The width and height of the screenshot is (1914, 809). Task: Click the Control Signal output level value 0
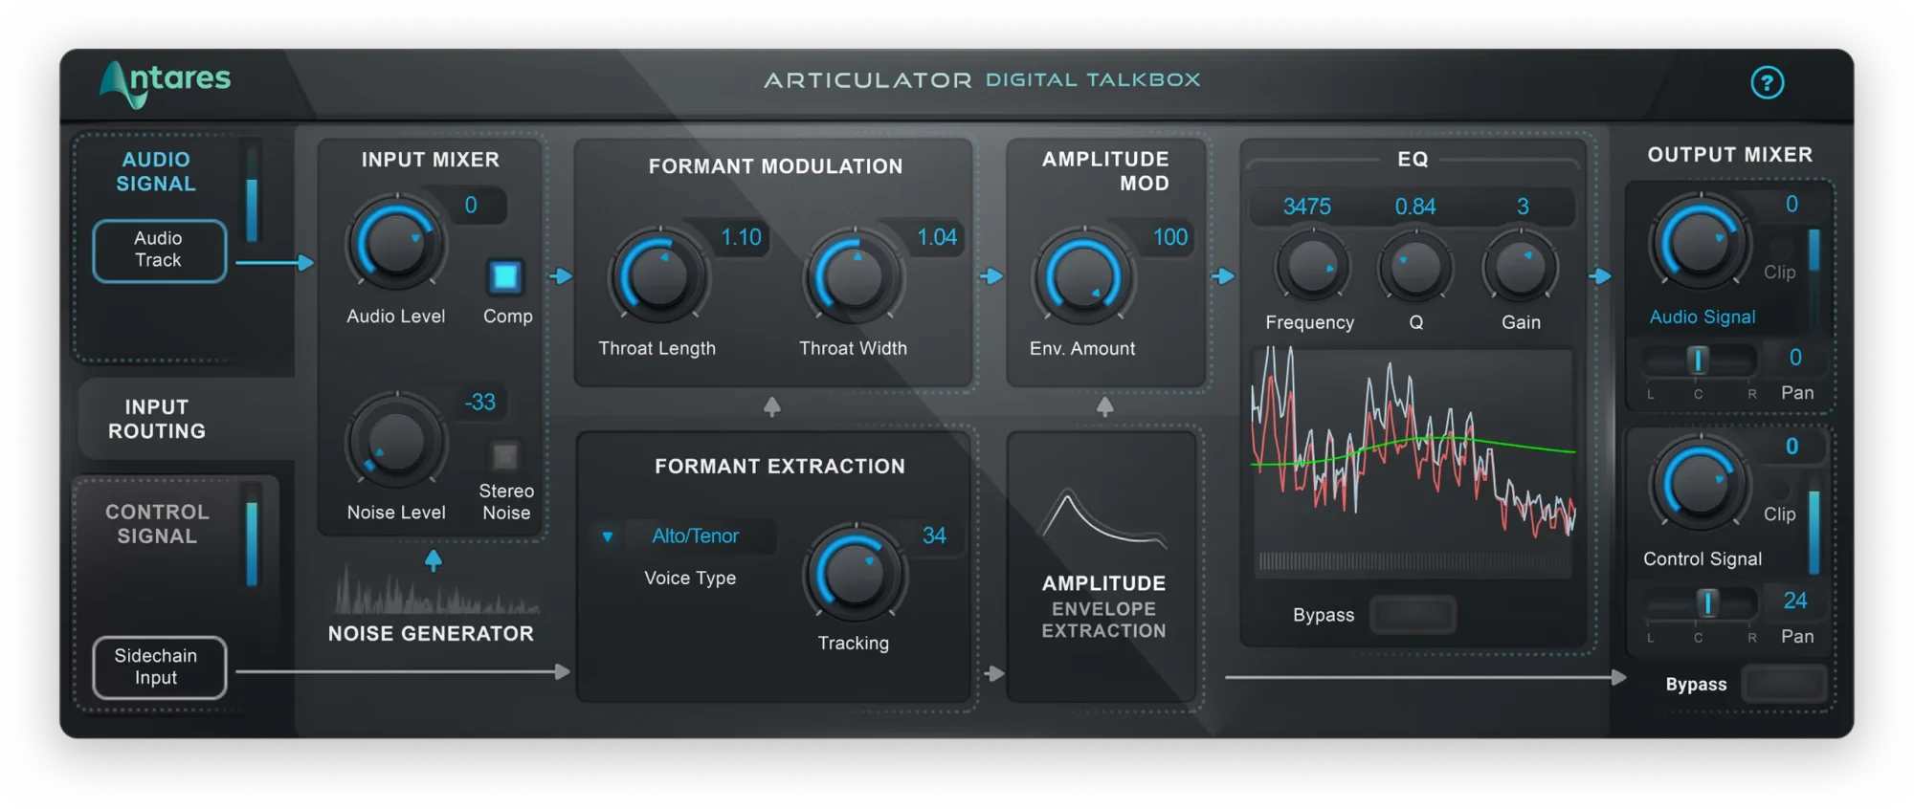[x=1792, y=446]
